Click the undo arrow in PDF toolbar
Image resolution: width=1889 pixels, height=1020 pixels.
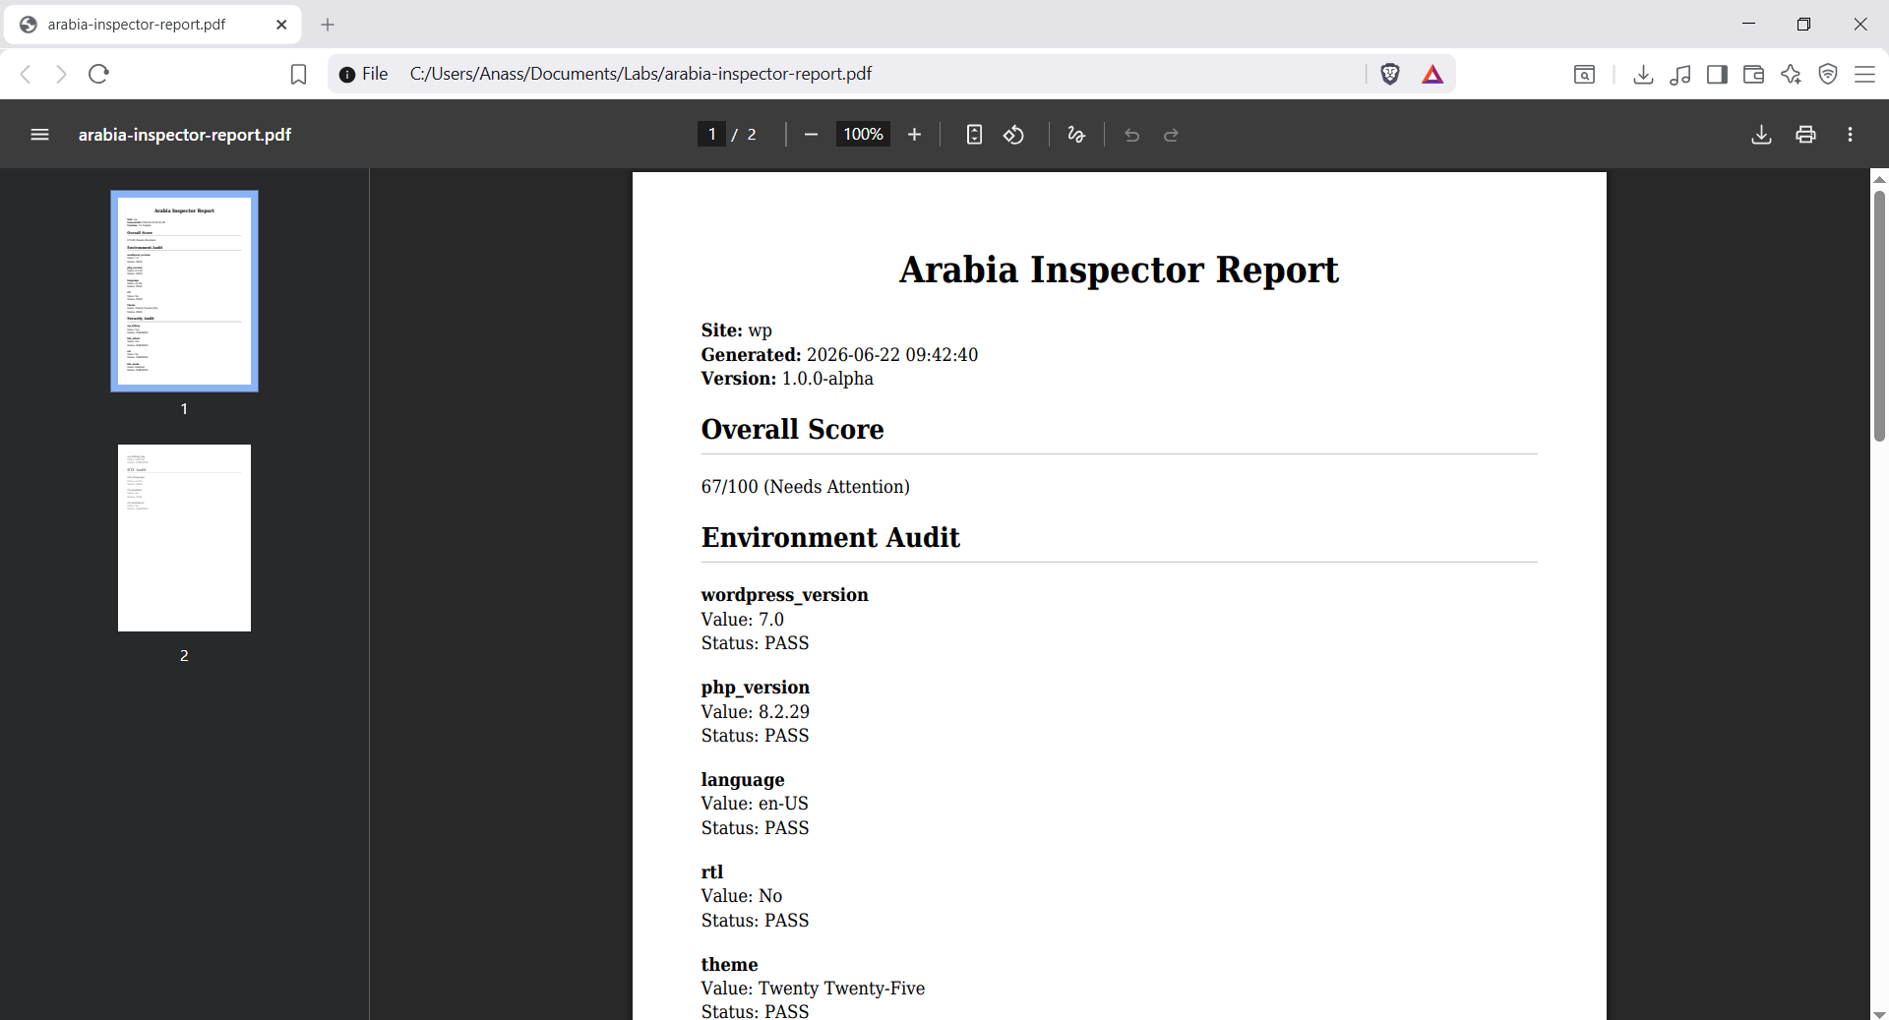point(1131,135)
